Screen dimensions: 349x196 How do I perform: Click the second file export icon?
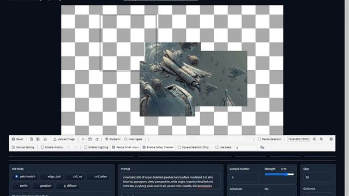pos(38,139)
